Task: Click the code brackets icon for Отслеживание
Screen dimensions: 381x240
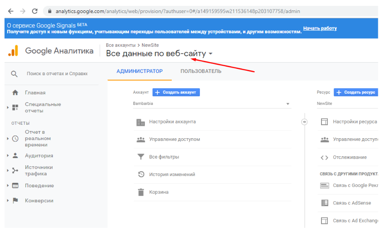Action: click(x=324, y=158)
